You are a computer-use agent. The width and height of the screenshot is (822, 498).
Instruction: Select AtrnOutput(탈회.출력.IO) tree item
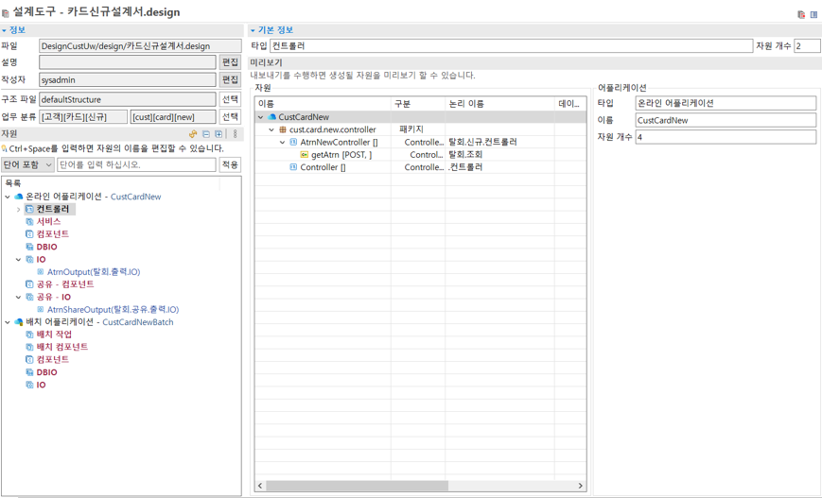tap(94, 272)
